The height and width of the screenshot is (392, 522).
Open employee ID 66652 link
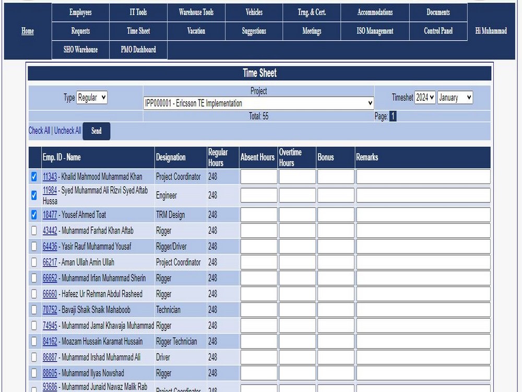(x=50, y=278)
